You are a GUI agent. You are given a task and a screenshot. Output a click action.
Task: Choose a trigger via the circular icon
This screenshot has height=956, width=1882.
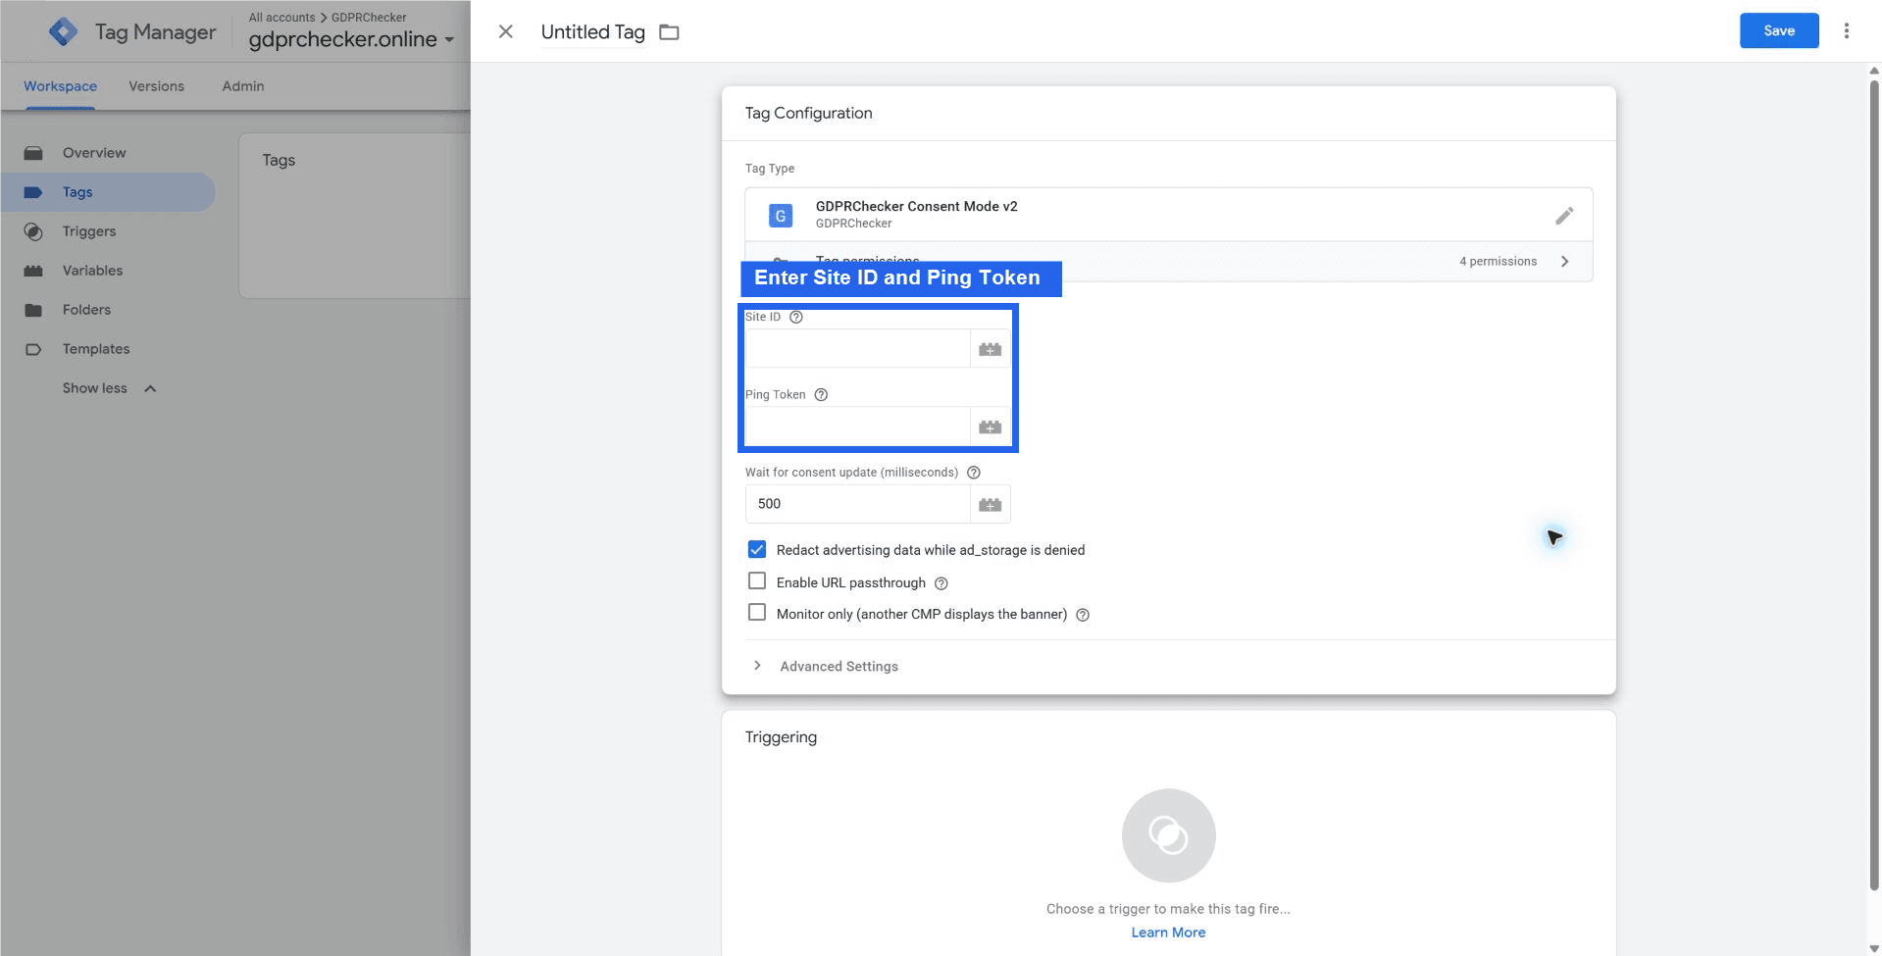pyautogui.click(x=1168, y=835)
